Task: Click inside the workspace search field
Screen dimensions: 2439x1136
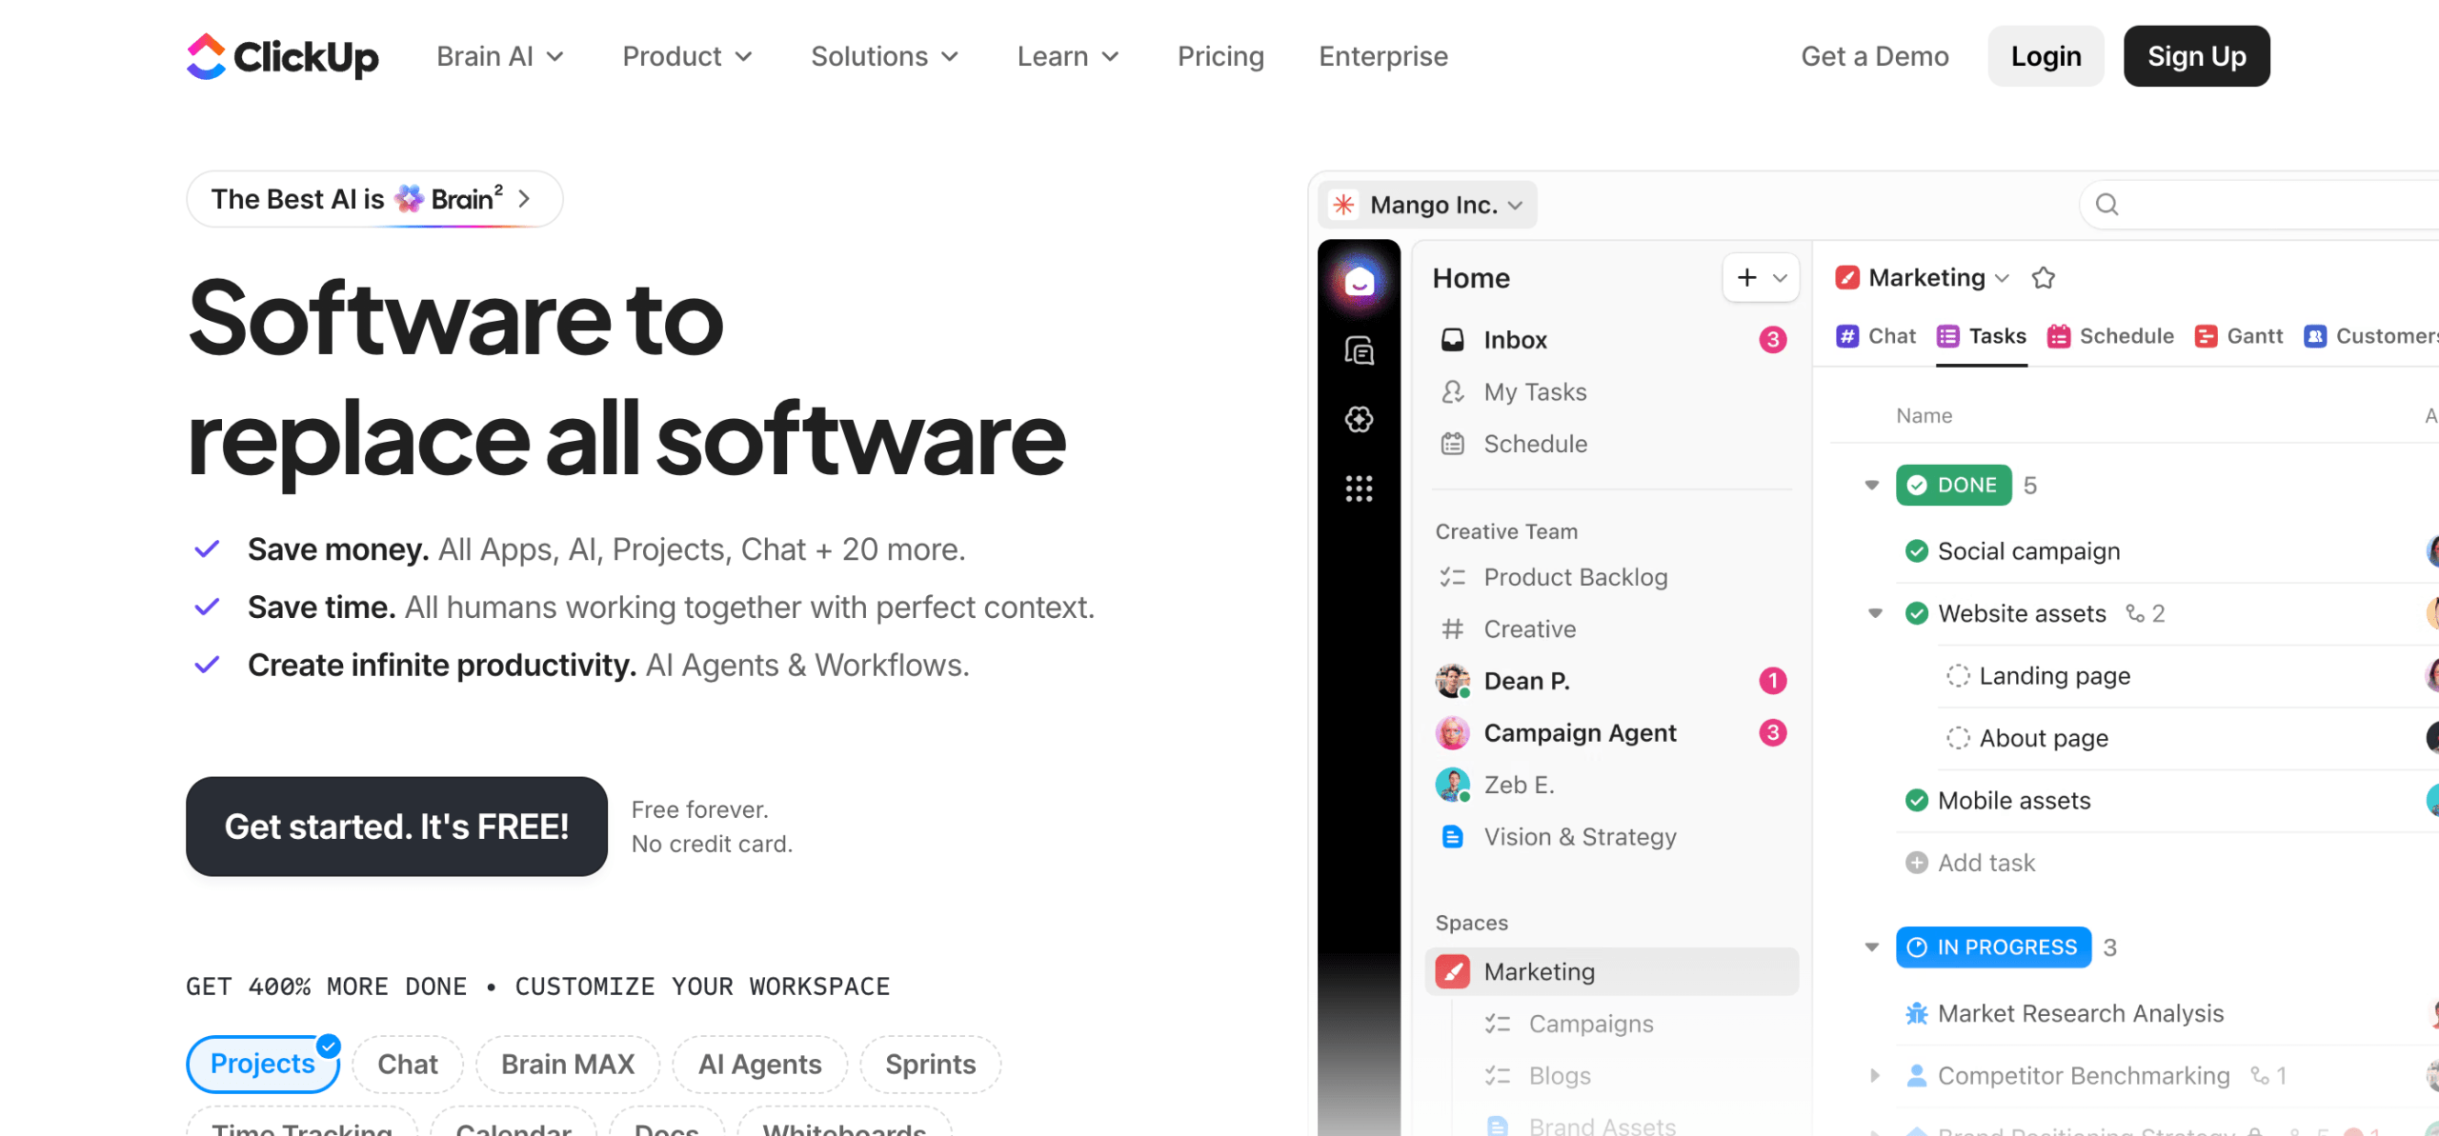Action: tap(2258, 204)
